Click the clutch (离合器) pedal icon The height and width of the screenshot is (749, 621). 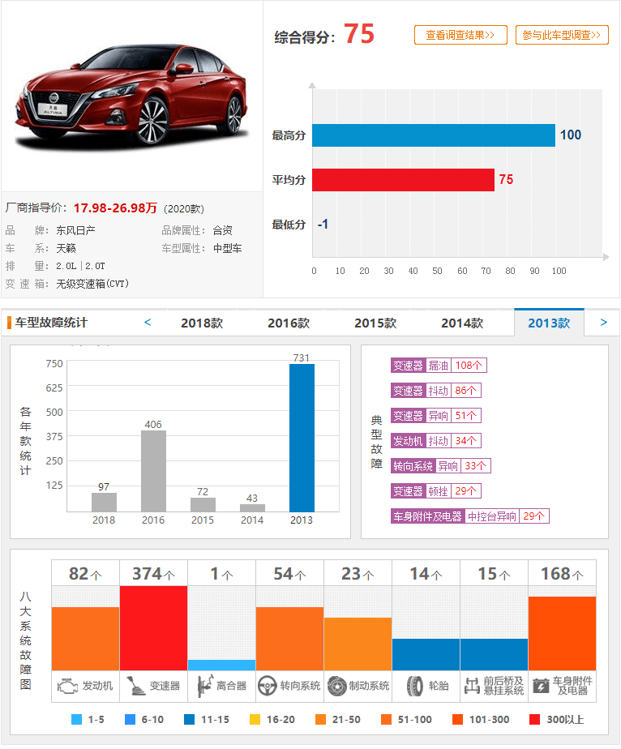[204, 686]
